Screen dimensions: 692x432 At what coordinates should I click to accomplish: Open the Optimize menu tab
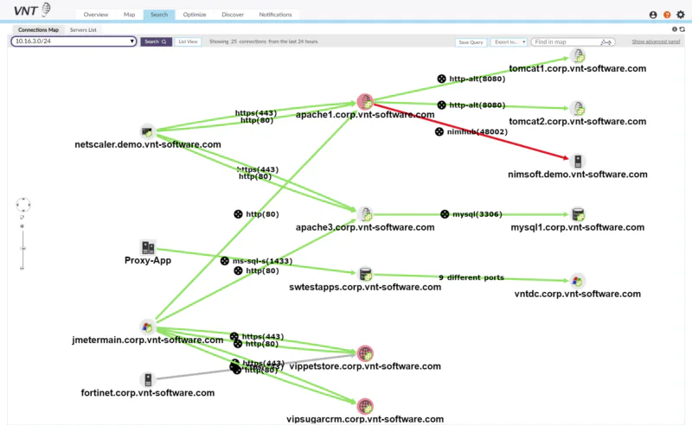point(195,15)
